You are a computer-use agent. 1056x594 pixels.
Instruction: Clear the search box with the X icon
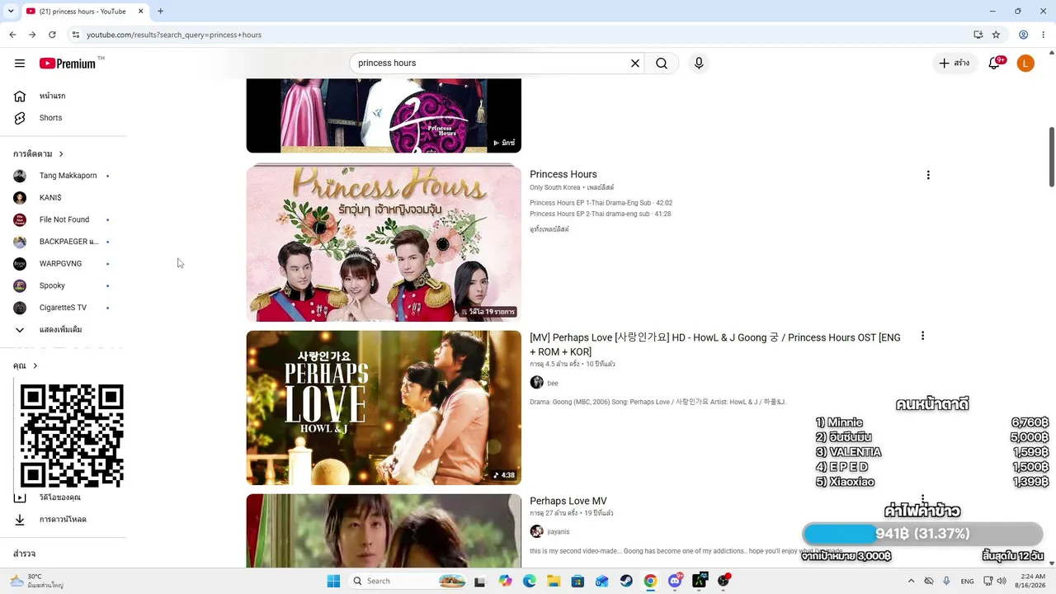pos(635,64)
